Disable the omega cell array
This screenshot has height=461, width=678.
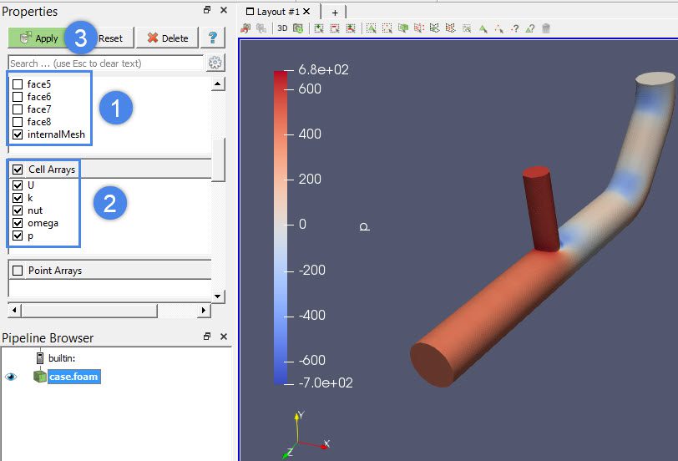[x=18, y=223]
